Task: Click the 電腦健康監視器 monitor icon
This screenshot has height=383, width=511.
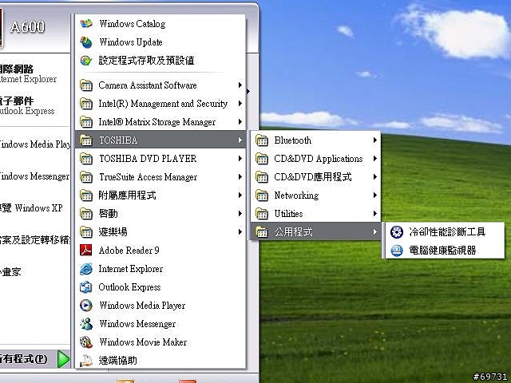Action: [397, 251]
